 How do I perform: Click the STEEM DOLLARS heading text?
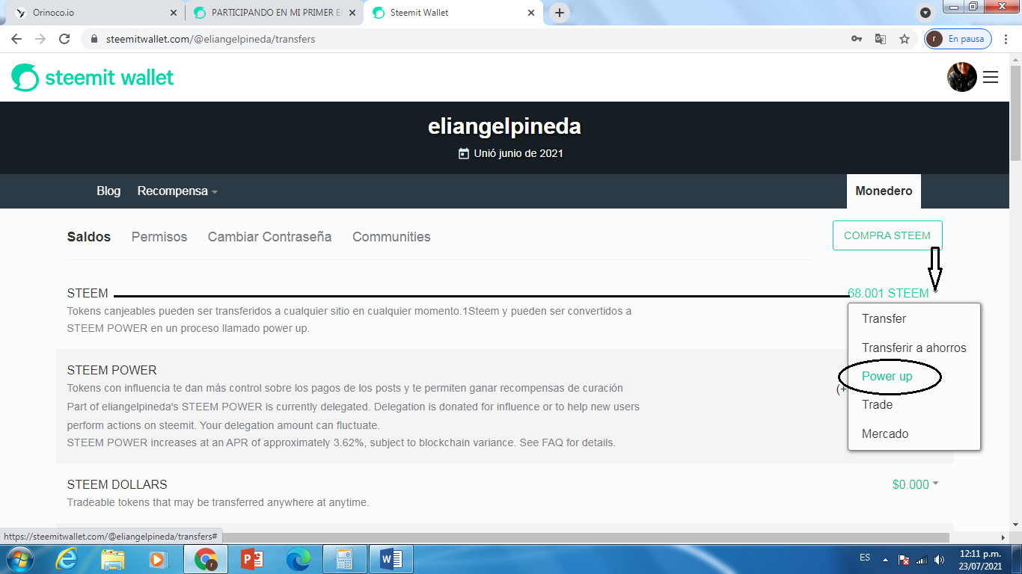tap(117, 484)
